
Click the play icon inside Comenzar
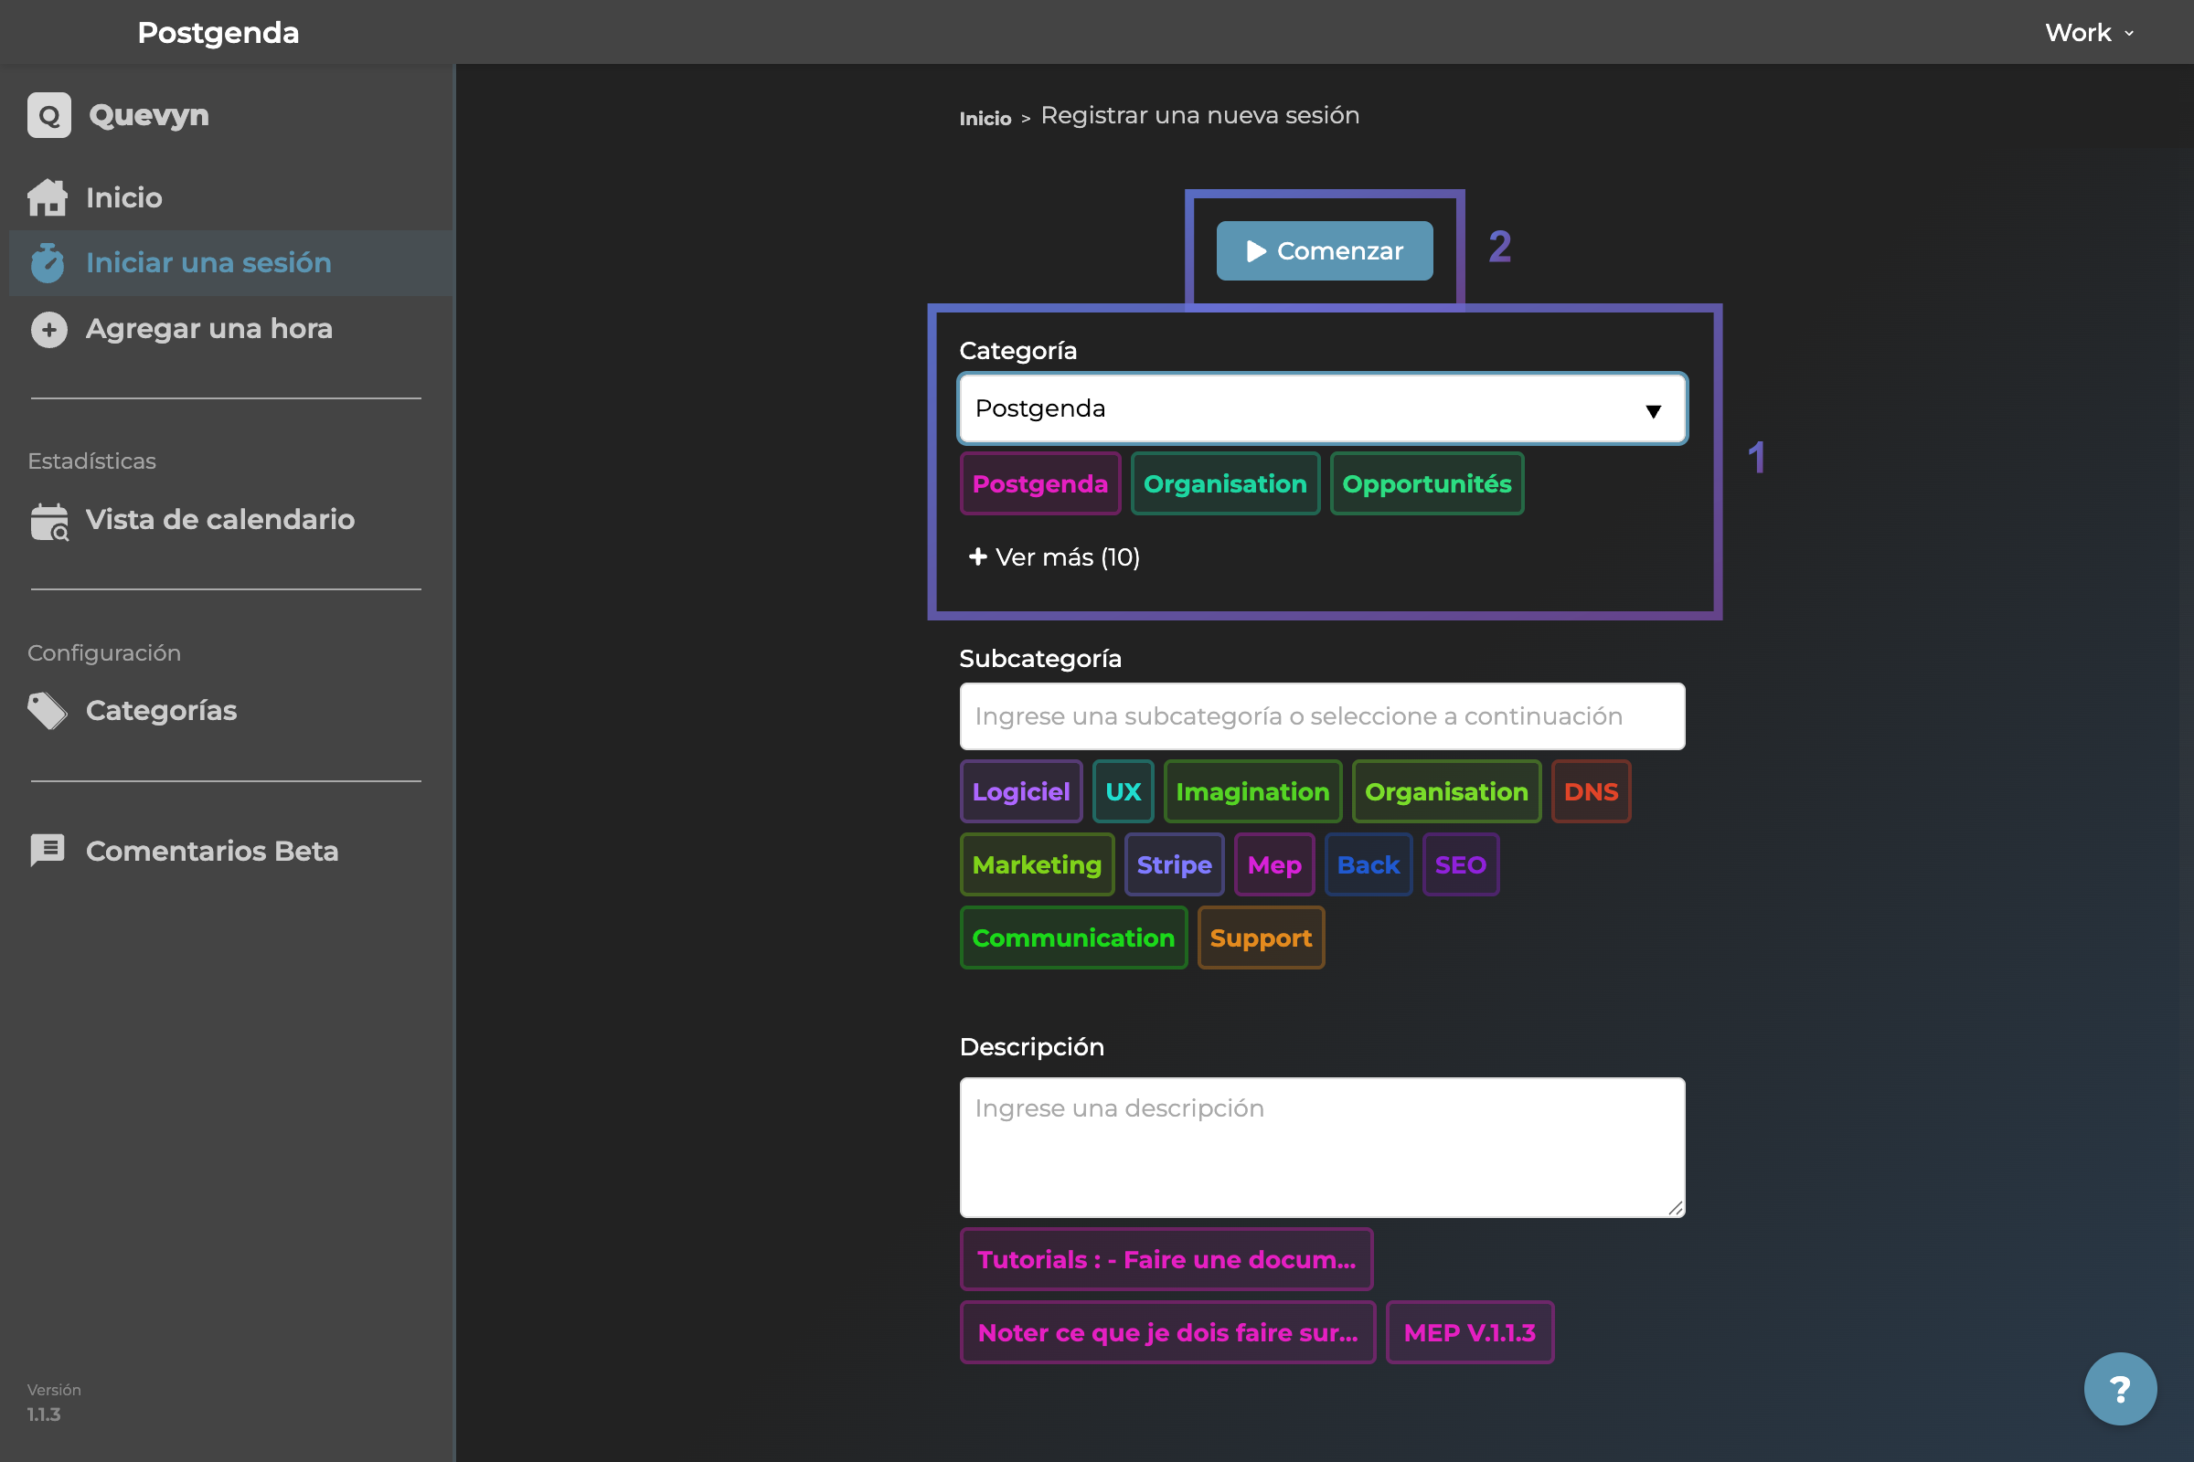click(x=1255, y=250)
